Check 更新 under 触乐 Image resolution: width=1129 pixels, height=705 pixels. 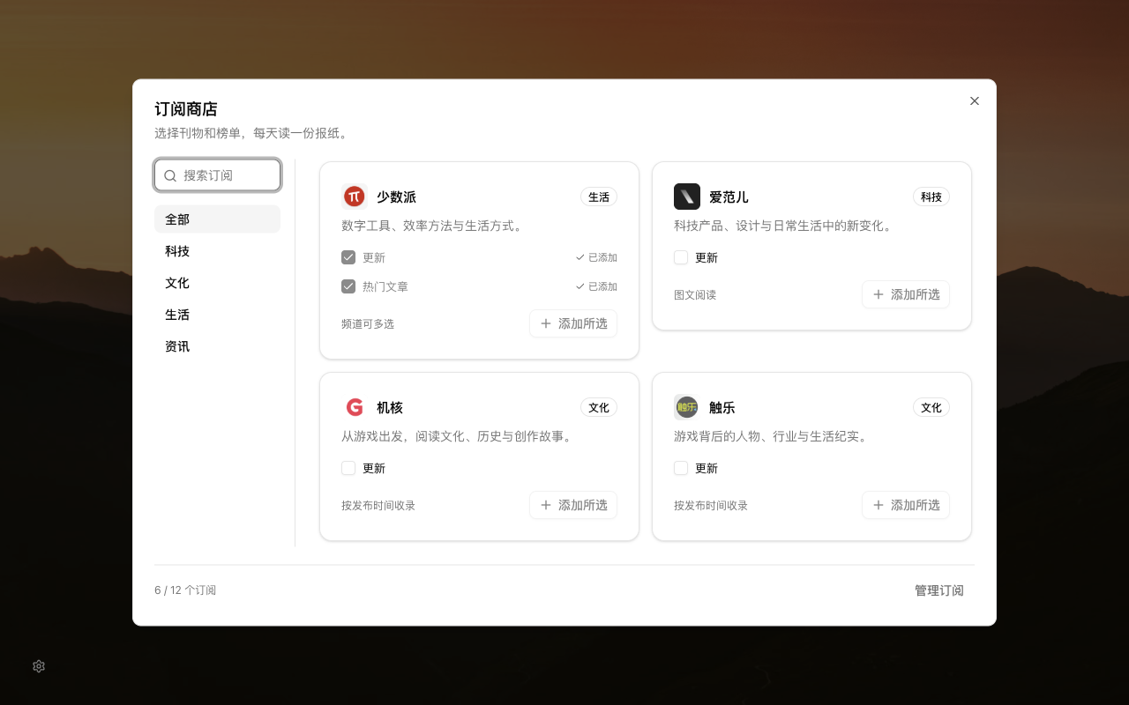pos(681,468)
